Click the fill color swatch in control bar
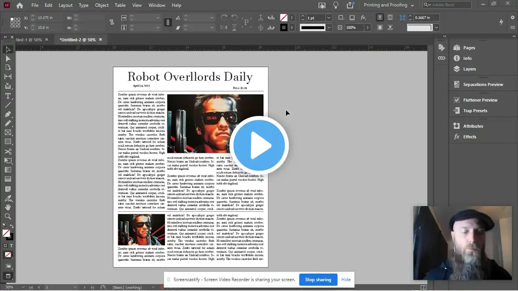This screenshot has width=518, height=291. pyautogui.click(x=284, y=18)
